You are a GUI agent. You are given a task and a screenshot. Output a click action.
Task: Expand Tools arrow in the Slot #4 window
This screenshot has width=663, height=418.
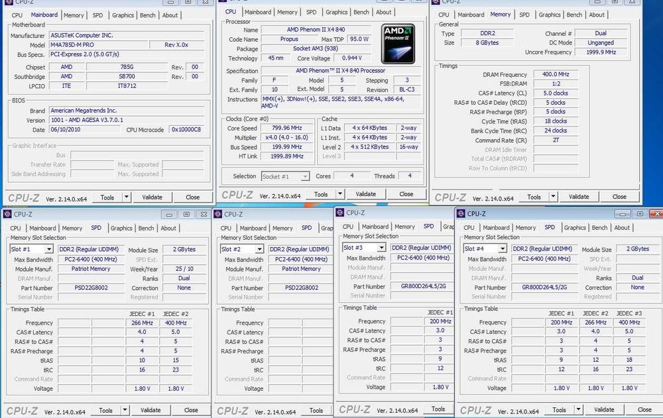tap(578, 409)
